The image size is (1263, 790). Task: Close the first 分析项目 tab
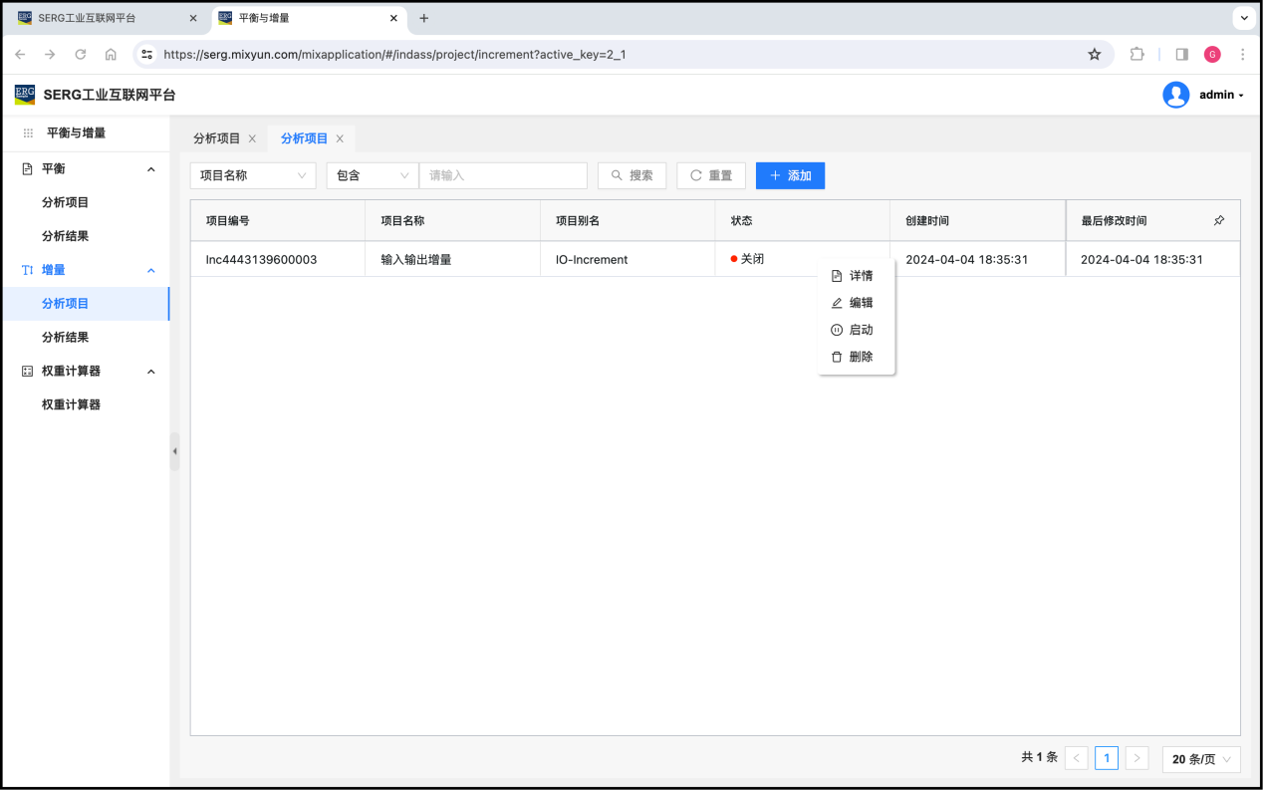252,138
